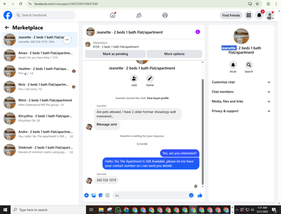This screenshot has height=214, width=281.
Task: Click the 360 550 1079 message bubble
Action: 106,180
